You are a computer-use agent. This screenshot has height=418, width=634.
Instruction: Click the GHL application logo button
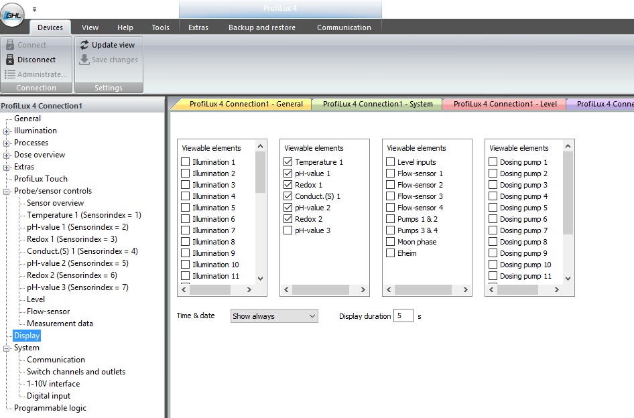(13, 15)
